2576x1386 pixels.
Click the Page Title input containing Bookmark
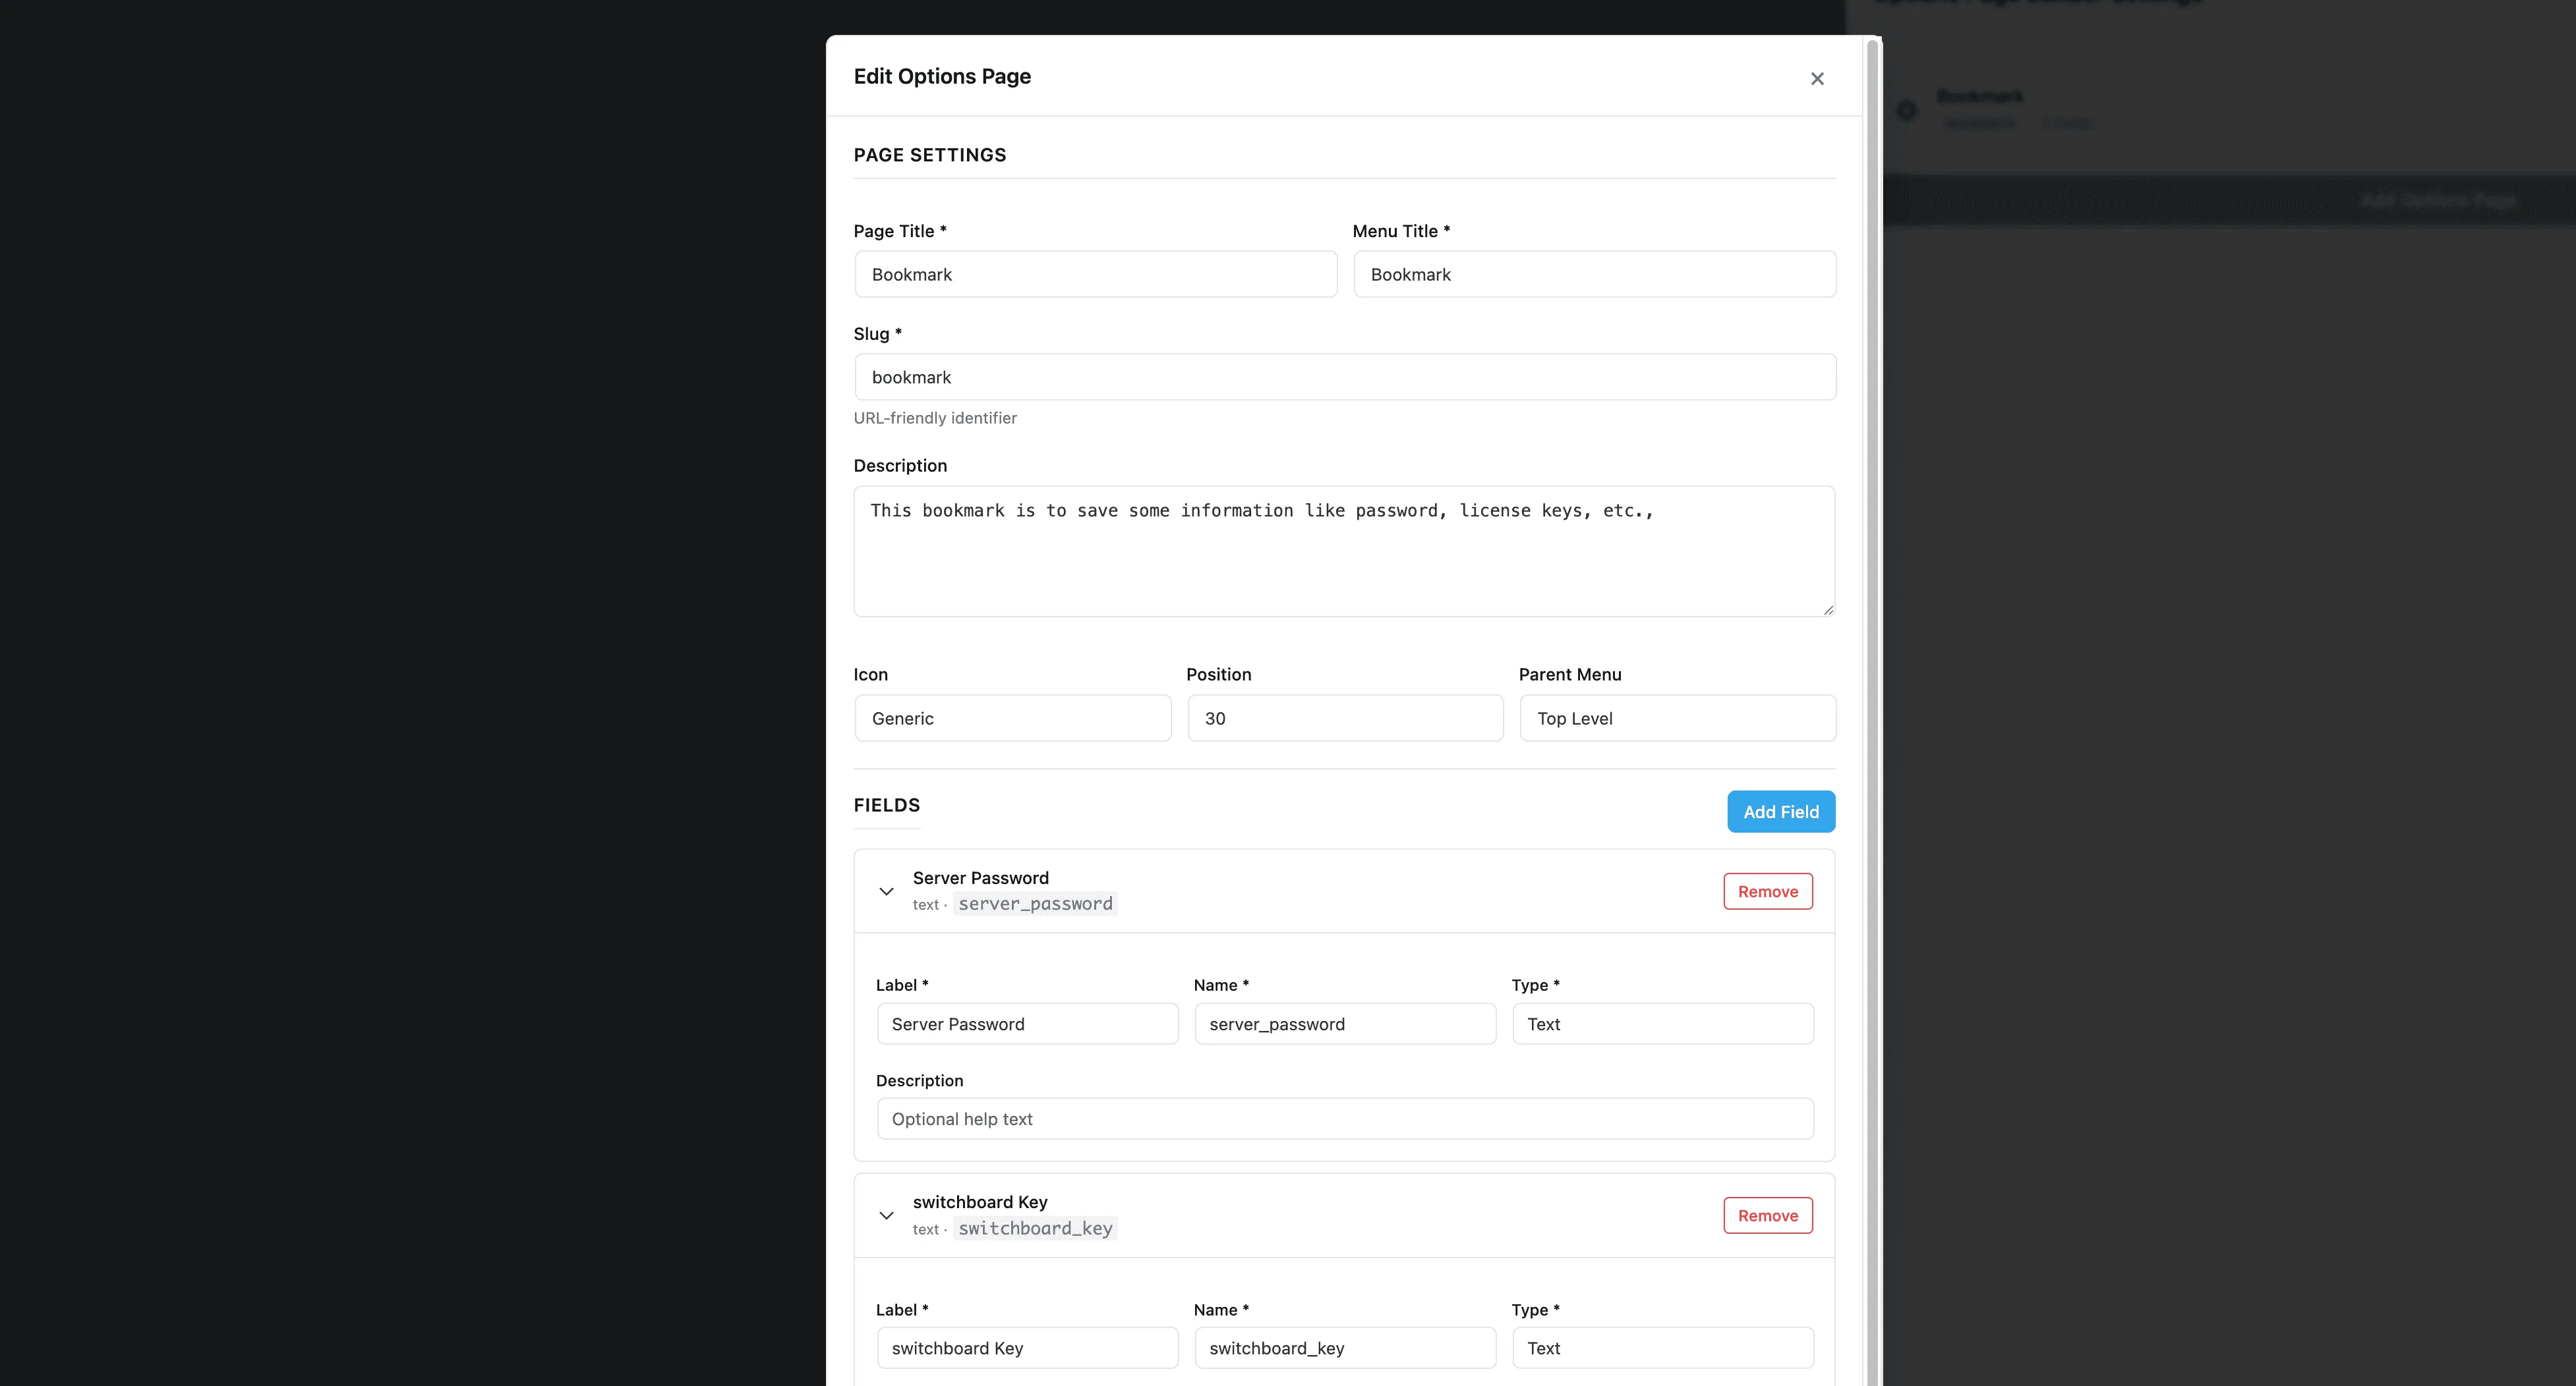(1095, 274)
